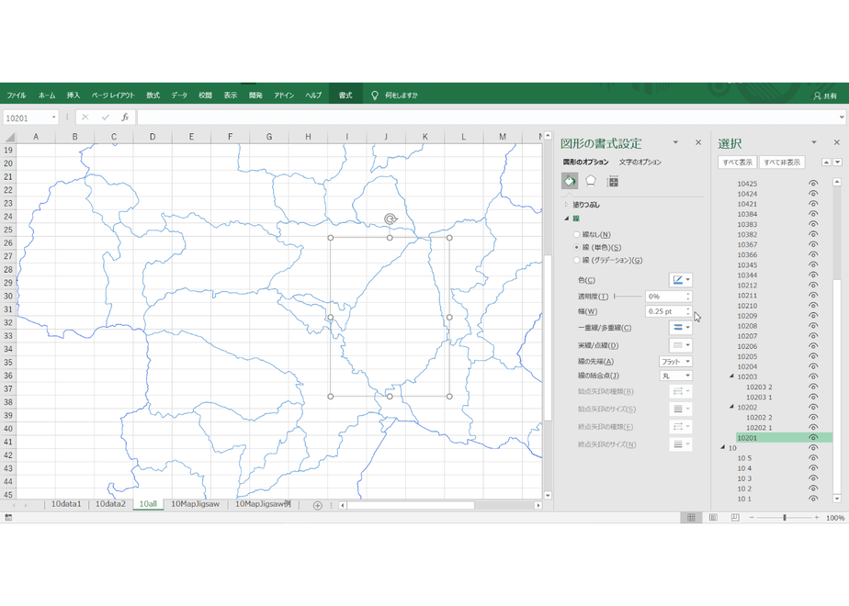
Task: Switch to the 10data1 sheet tab
Action: click(x=66, y=504)
